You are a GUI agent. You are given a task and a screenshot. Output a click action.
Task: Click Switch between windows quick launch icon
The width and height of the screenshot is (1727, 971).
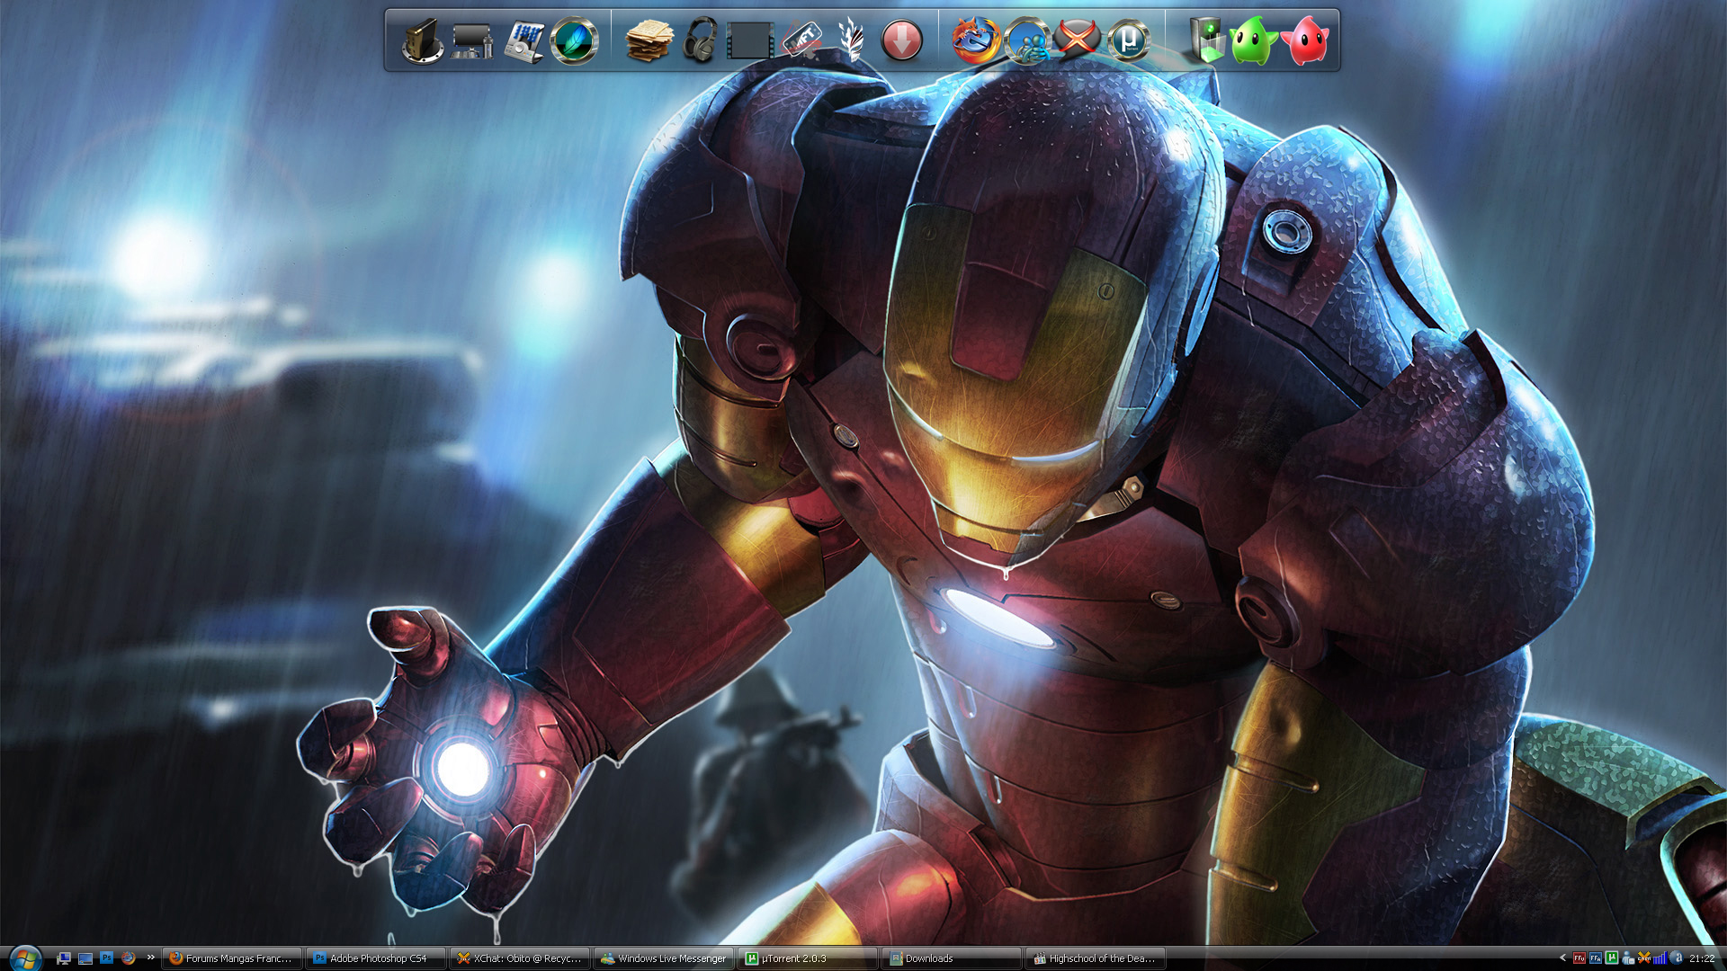click(85, 958)
